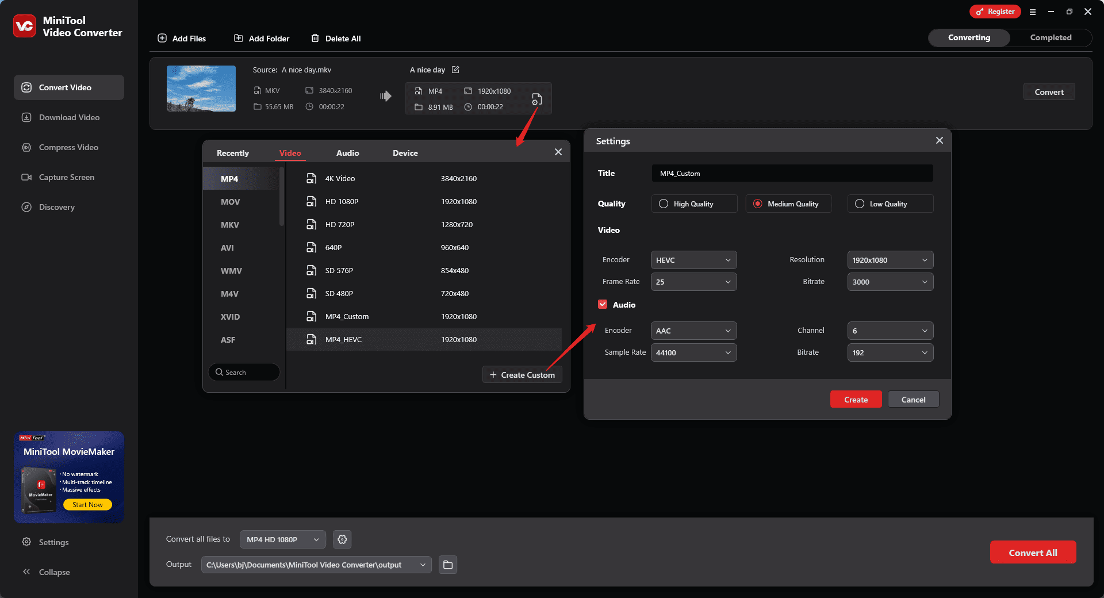Switch to the Device tab
This screenshot has width=1104, height=598.
pos(405,153)
